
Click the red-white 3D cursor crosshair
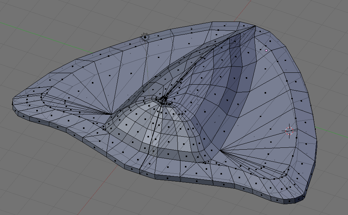click(x=289, y=131)
